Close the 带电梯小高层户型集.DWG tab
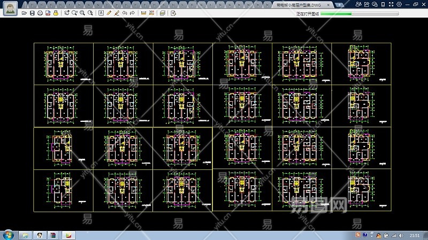 point(328,5)
